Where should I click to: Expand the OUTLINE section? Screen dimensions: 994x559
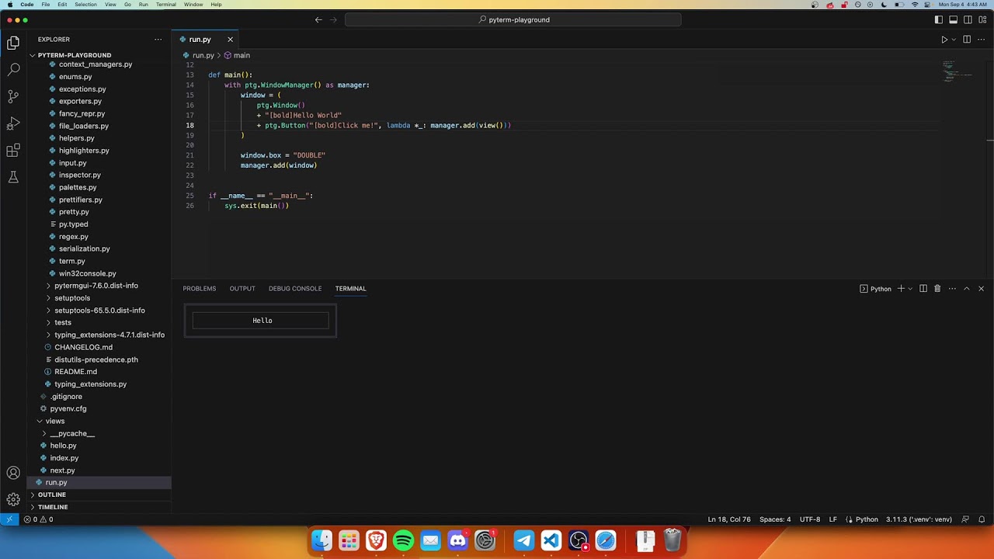tap(99, 495)
